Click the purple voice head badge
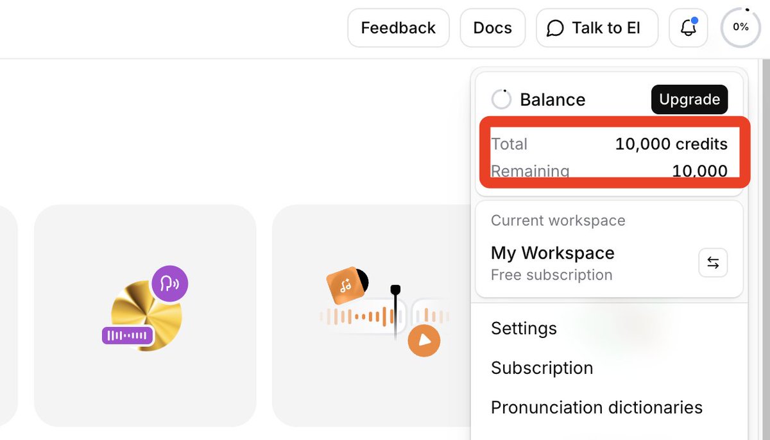 [x=169, y=283]
